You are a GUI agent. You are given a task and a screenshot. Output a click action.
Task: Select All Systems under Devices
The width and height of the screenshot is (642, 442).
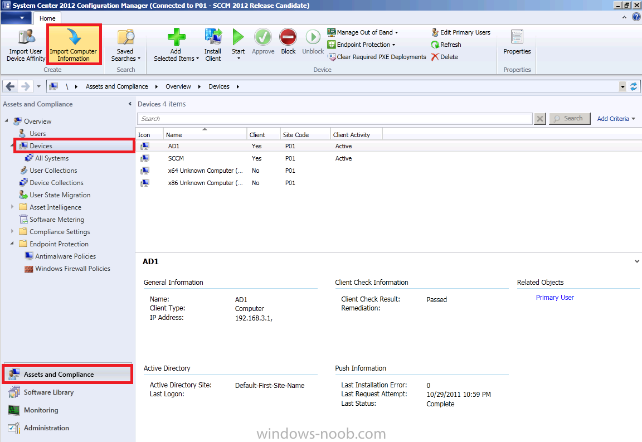coord(52,158)
